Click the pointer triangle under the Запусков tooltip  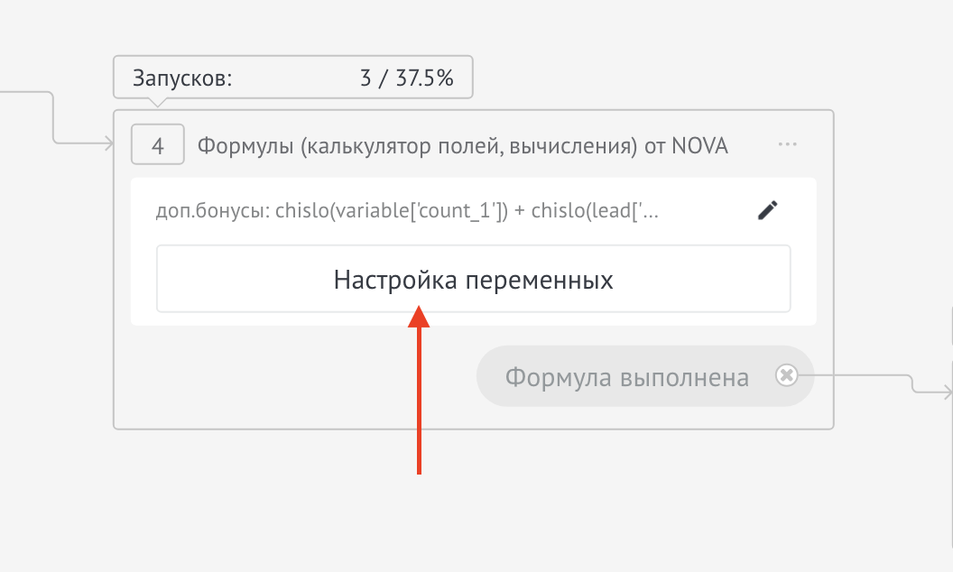[157, 102]
